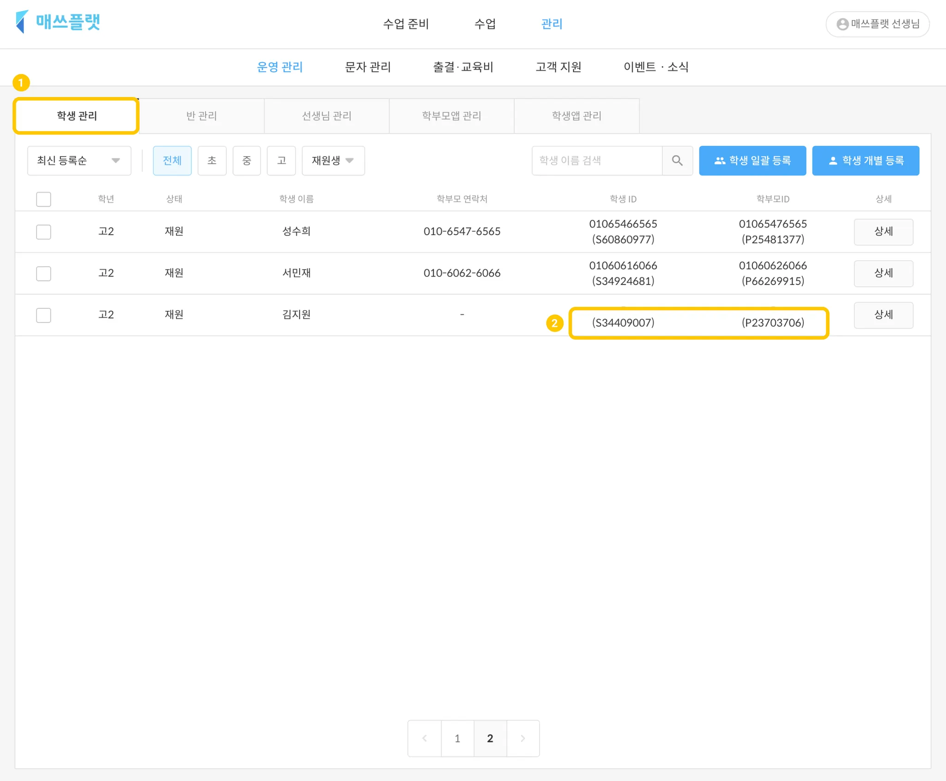The image size is (946, 781).
Task: Open 상세 for student 서민재
Action: tap(883, 273)
